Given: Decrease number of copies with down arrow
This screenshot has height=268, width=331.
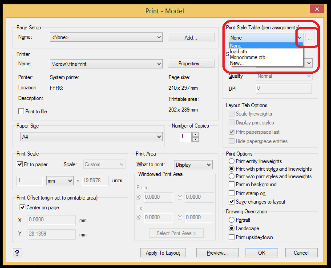Looking at the screenshot, I should click(195, 140).
